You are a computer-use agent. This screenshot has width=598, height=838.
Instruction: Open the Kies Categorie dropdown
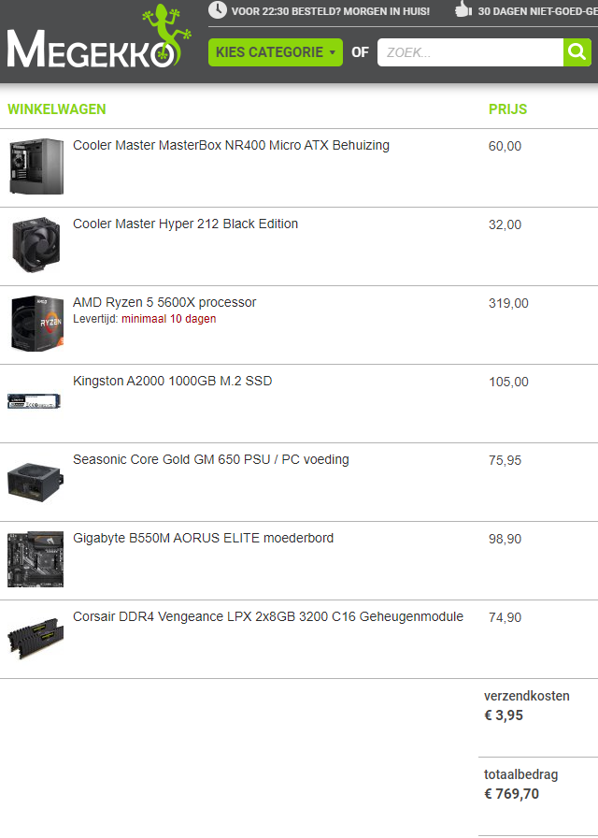click(x=276, y=52)
